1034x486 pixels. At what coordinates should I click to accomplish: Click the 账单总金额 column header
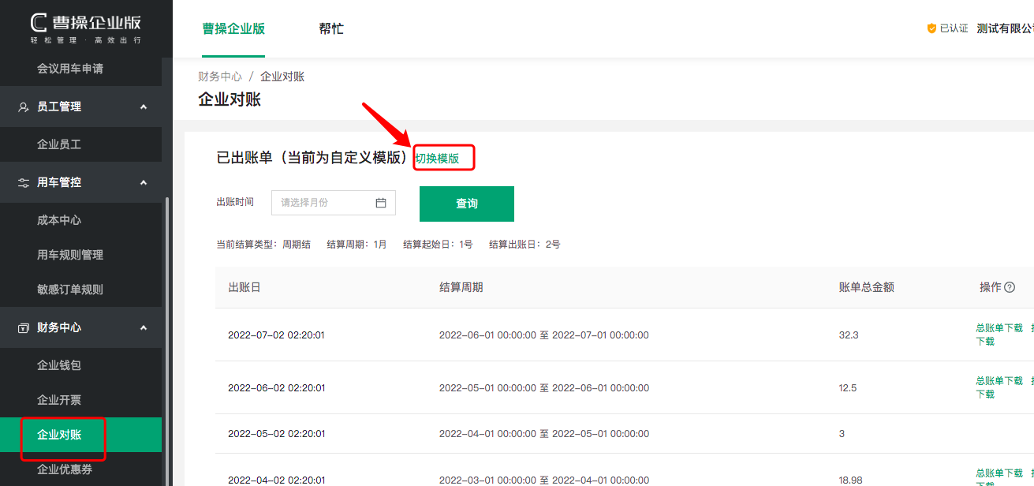(867, 287)
